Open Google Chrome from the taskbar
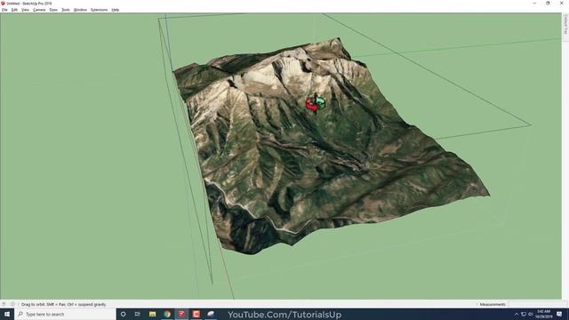Viewport: 569px width, 320px height. pyautogui.click(x=167, y=314)
